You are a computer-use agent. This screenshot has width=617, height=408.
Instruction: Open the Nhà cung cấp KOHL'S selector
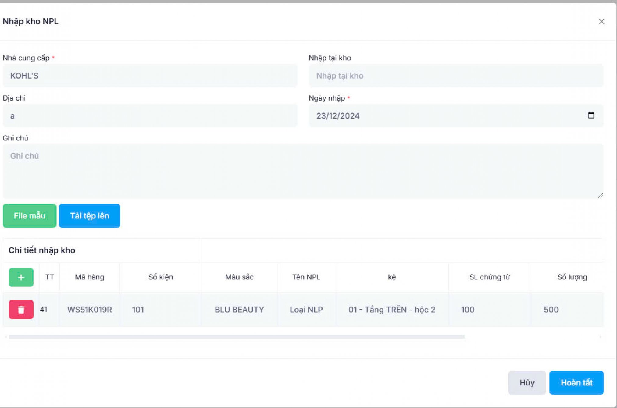pos(150,76)
